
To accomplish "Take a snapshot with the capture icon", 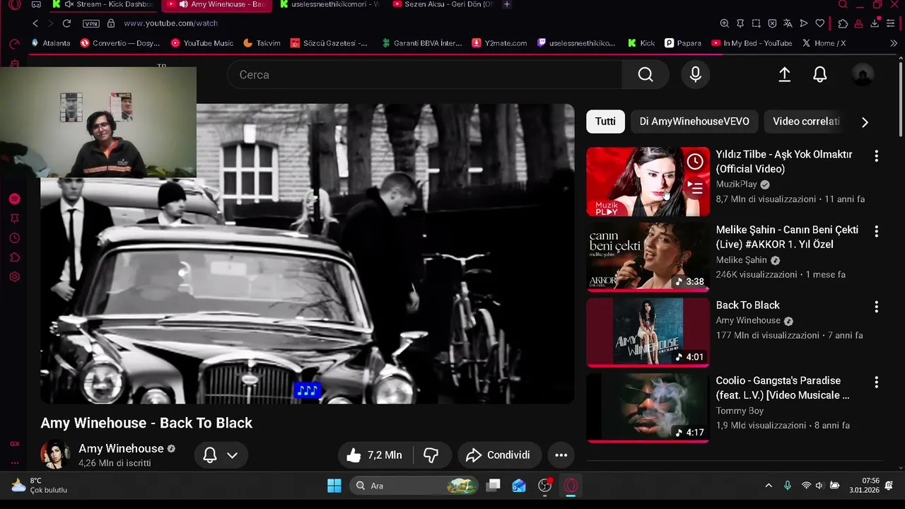I will click(757, 23).
